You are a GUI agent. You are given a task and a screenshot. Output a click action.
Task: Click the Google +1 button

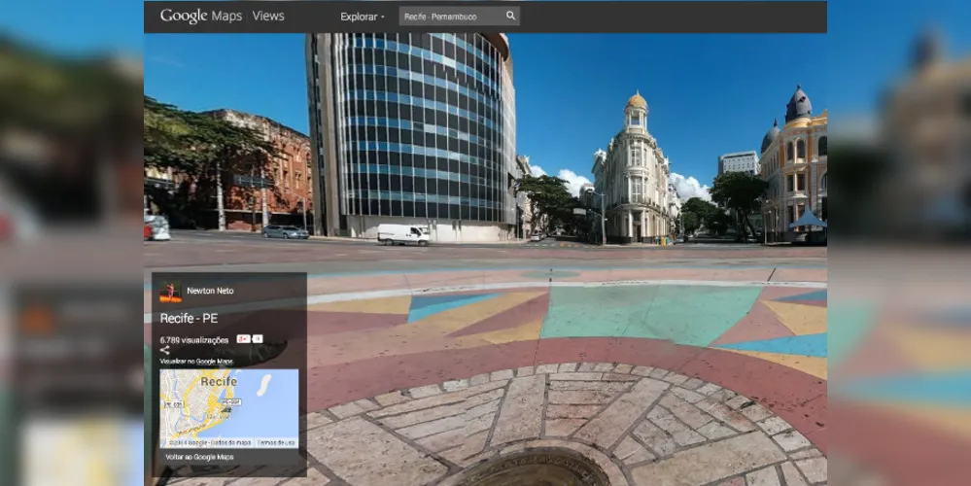coord(243,338)
